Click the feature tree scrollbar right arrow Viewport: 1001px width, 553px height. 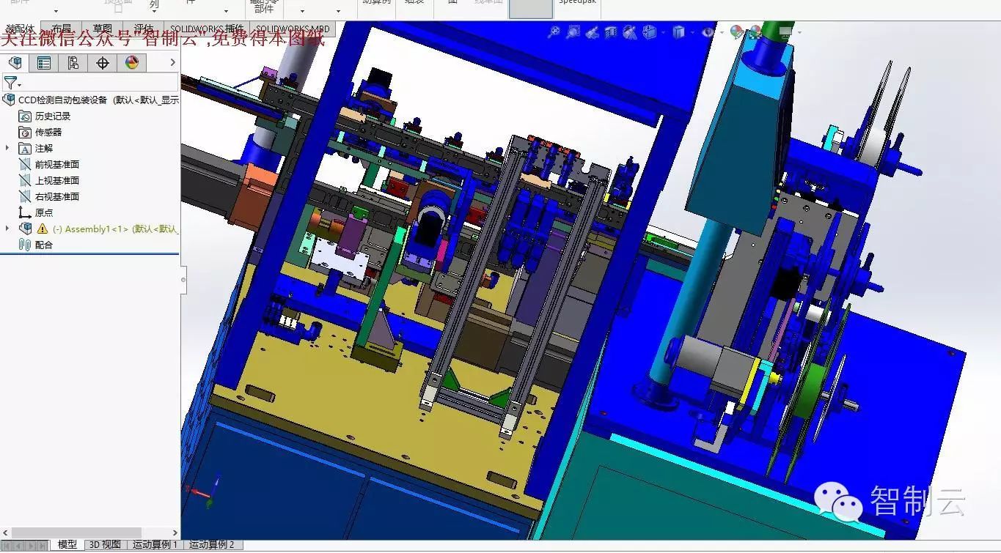175,532
